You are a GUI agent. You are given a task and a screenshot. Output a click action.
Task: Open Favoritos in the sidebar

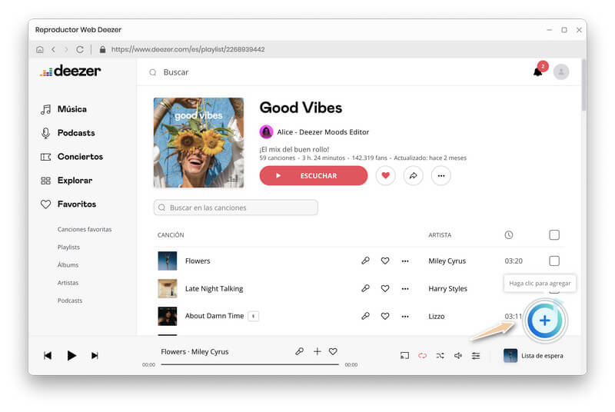[68, 204]
